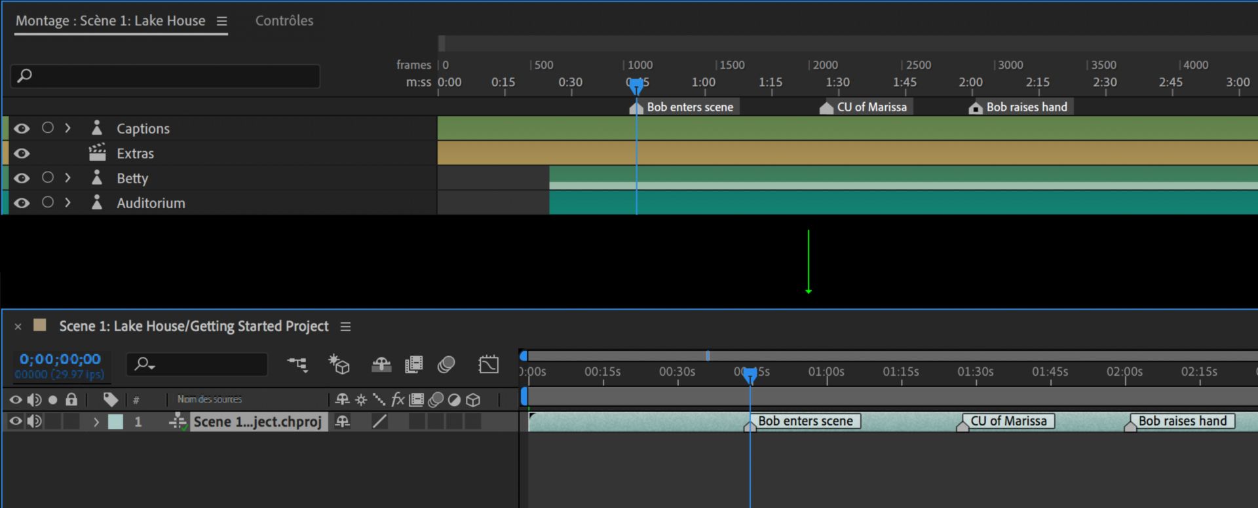Toggle the solo circle on the Betty track
1258x508 pixels.
(x=48, y=177)
